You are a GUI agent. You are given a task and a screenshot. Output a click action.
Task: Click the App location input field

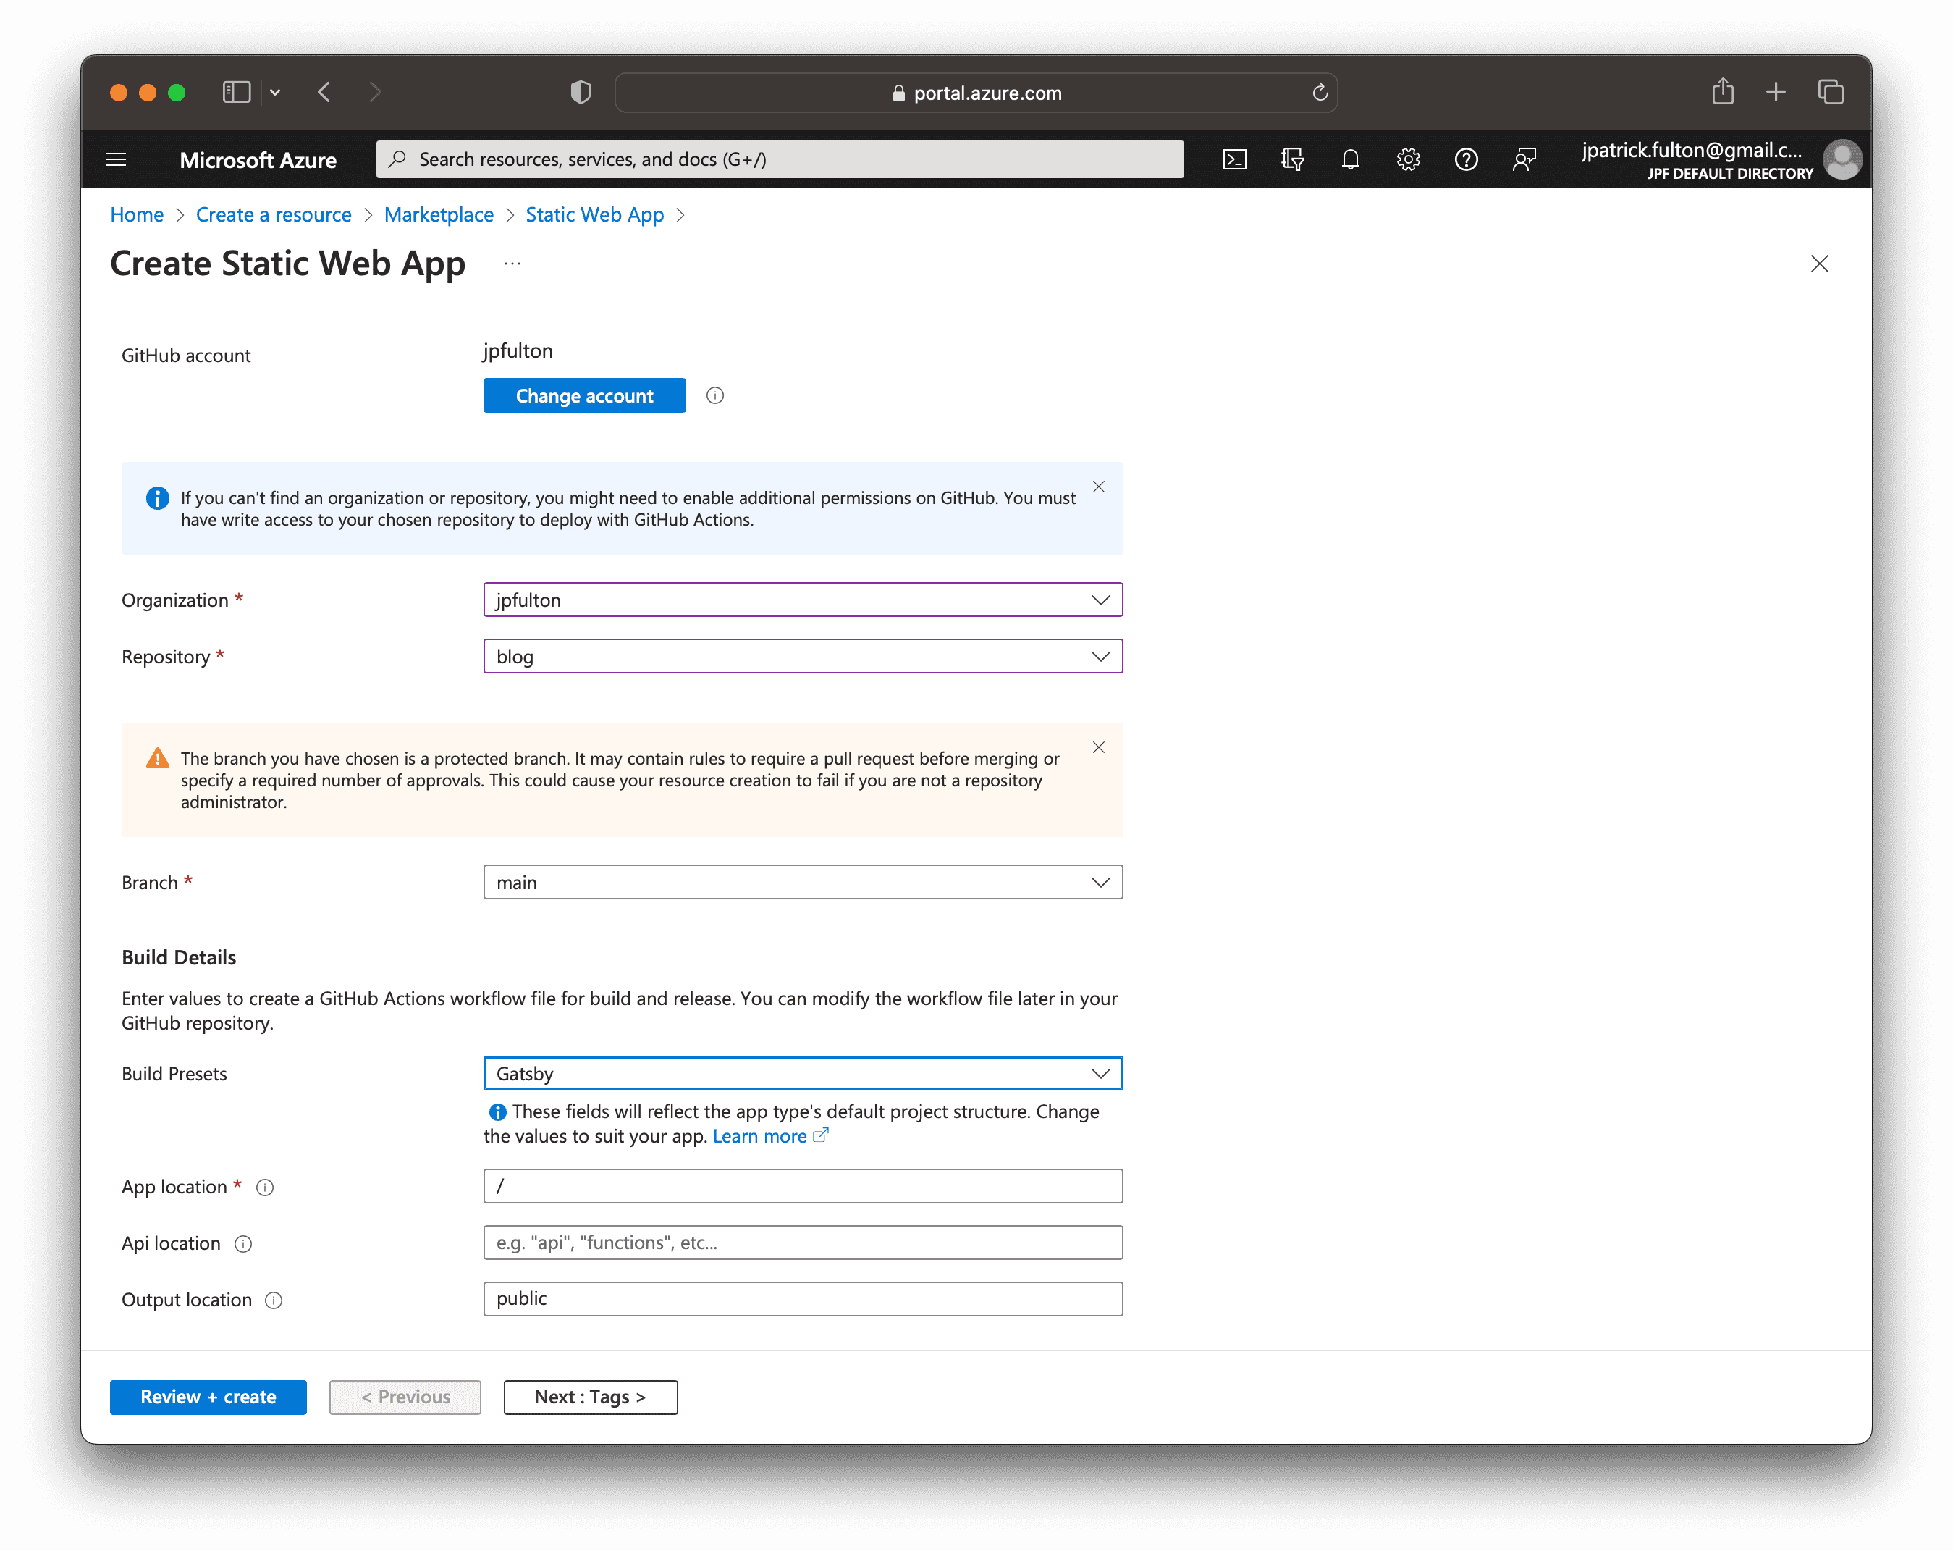tap(803, 1186)
